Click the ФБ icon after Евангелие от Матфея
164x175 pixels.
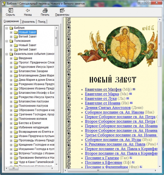(x=134, y=89)
